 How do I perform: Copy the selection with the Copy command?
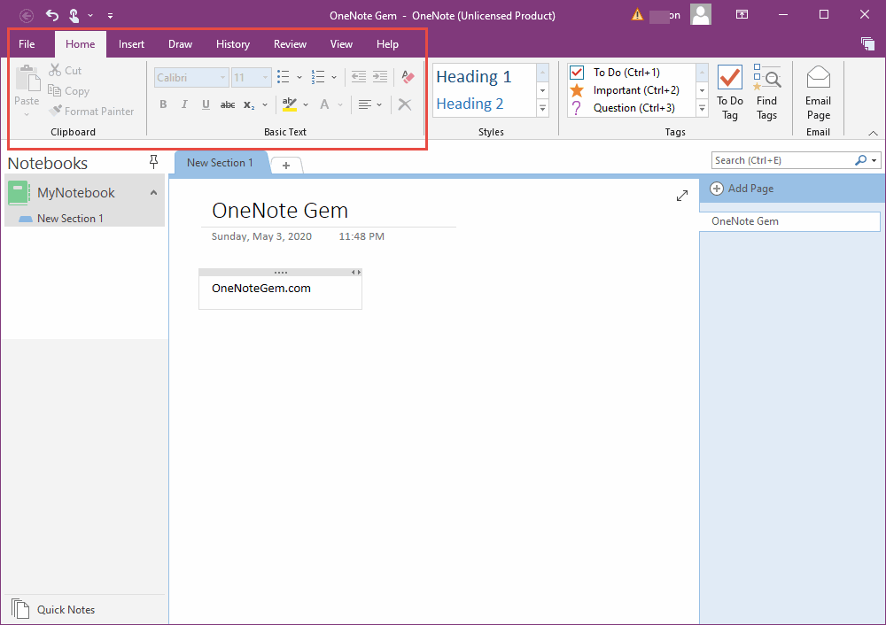point(68,91)
